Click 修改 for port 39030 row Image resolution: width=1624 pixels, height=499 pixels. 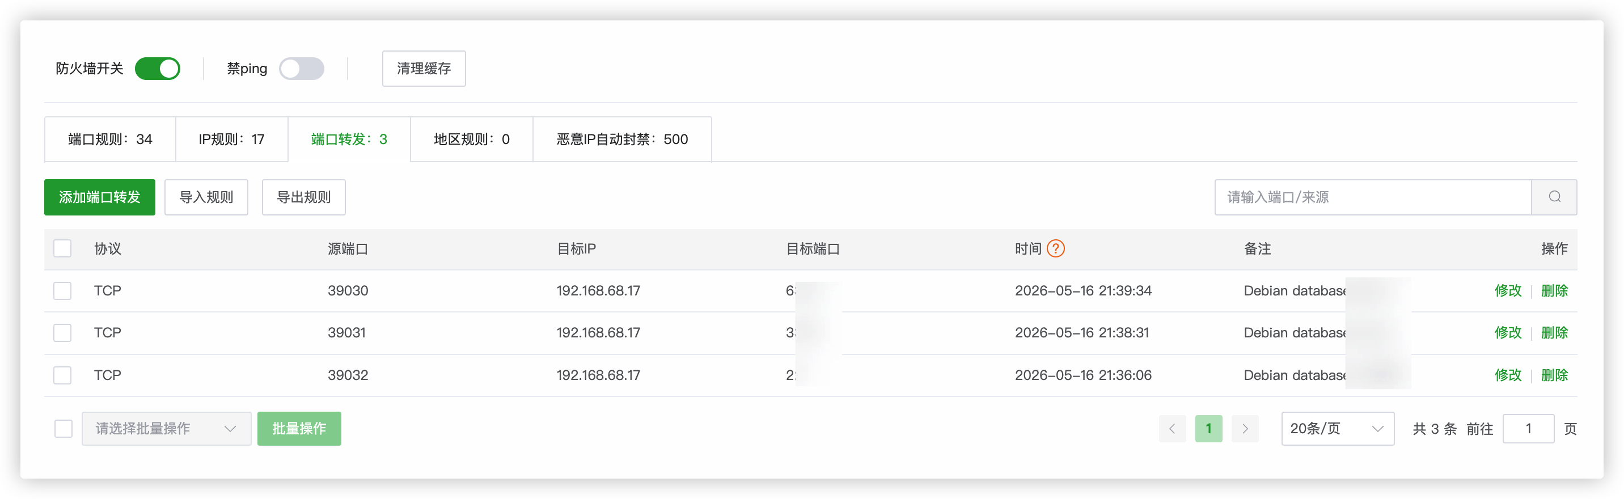(1508, 291)
